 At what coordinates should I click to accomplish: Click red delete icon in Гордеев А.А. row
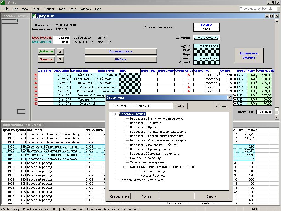36,99
